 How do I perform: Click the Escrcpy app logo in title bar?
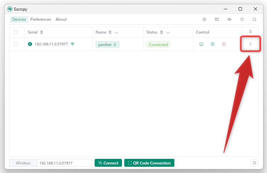[10, 9]
